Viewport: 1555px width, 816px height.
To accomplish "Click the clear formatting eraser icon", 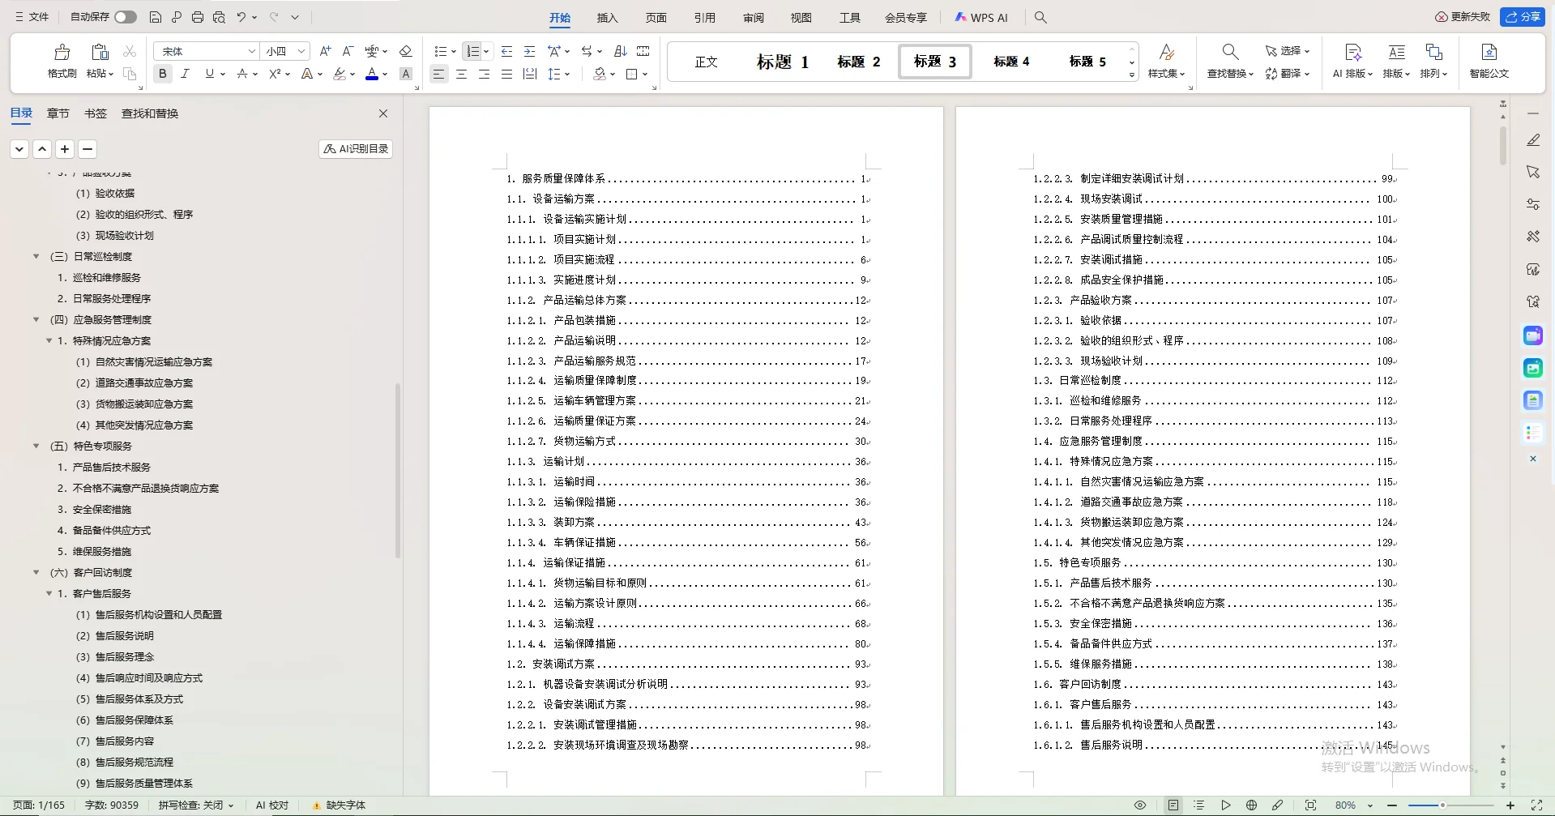I will [x=405, y=51].
